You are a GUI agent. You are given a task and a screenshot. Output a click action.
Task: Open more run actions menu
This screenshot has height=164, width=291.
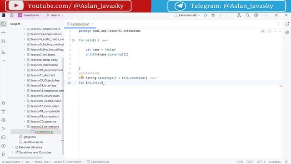220,15
